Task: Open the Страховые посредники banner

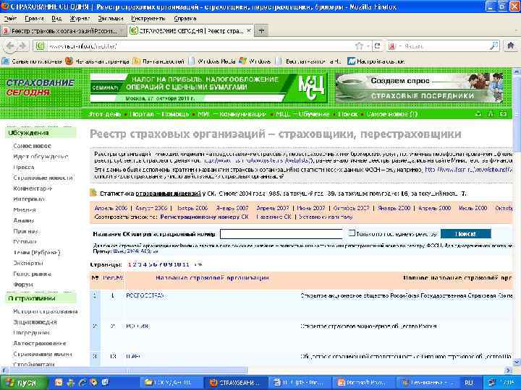Action: (419, 88)
